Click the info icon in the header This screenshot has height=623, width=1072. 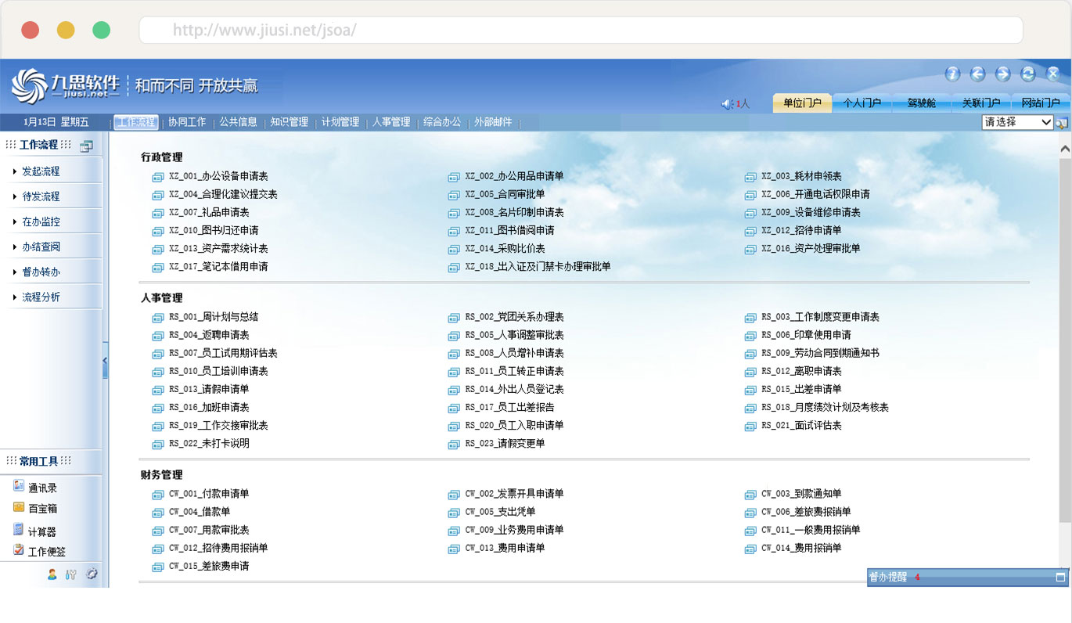pyautogui.click(x=952, y=74)
